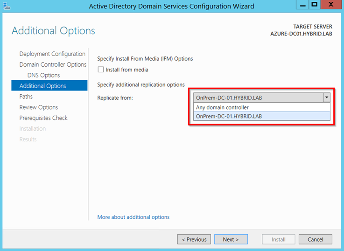
Task: Click the Additional Options page heading
Action: tap(53, 30)
